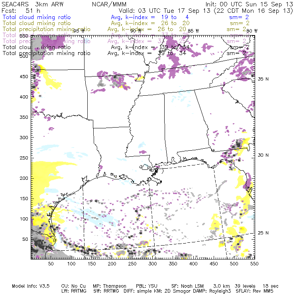295x295 pixels.
Task: Click 'Avg, k-index = 19 to 4' text
Action: [150, 17]
